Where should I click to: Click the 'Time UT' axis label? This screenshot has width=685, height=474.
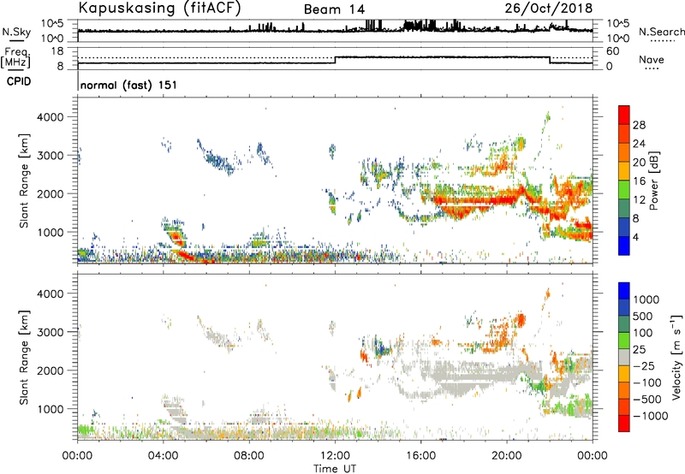tap(335, 469)
